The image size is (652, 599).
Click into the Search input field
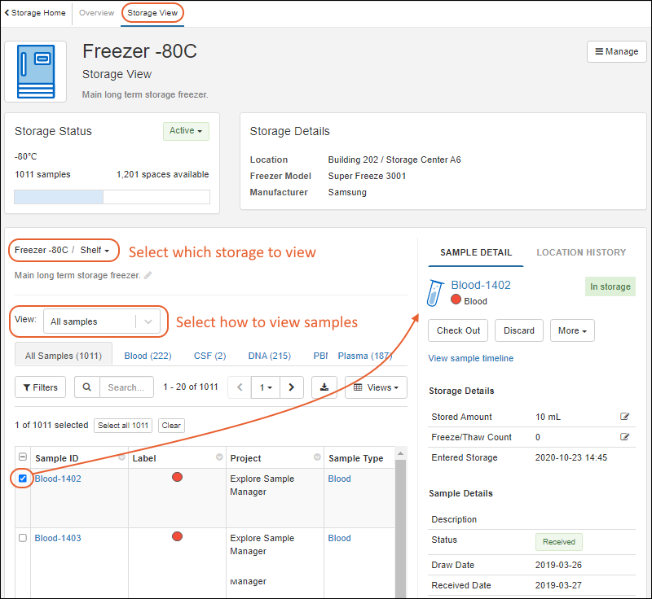[126, 387]
